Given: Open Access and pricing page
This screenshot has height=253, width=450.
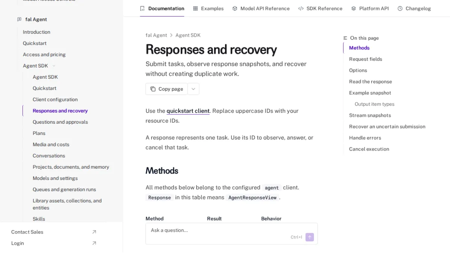Looking at the screenshot, I should coord(44,55).
